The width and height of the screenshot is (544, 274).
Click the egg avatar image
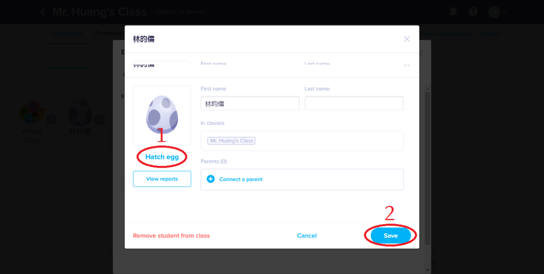[162, 115]
